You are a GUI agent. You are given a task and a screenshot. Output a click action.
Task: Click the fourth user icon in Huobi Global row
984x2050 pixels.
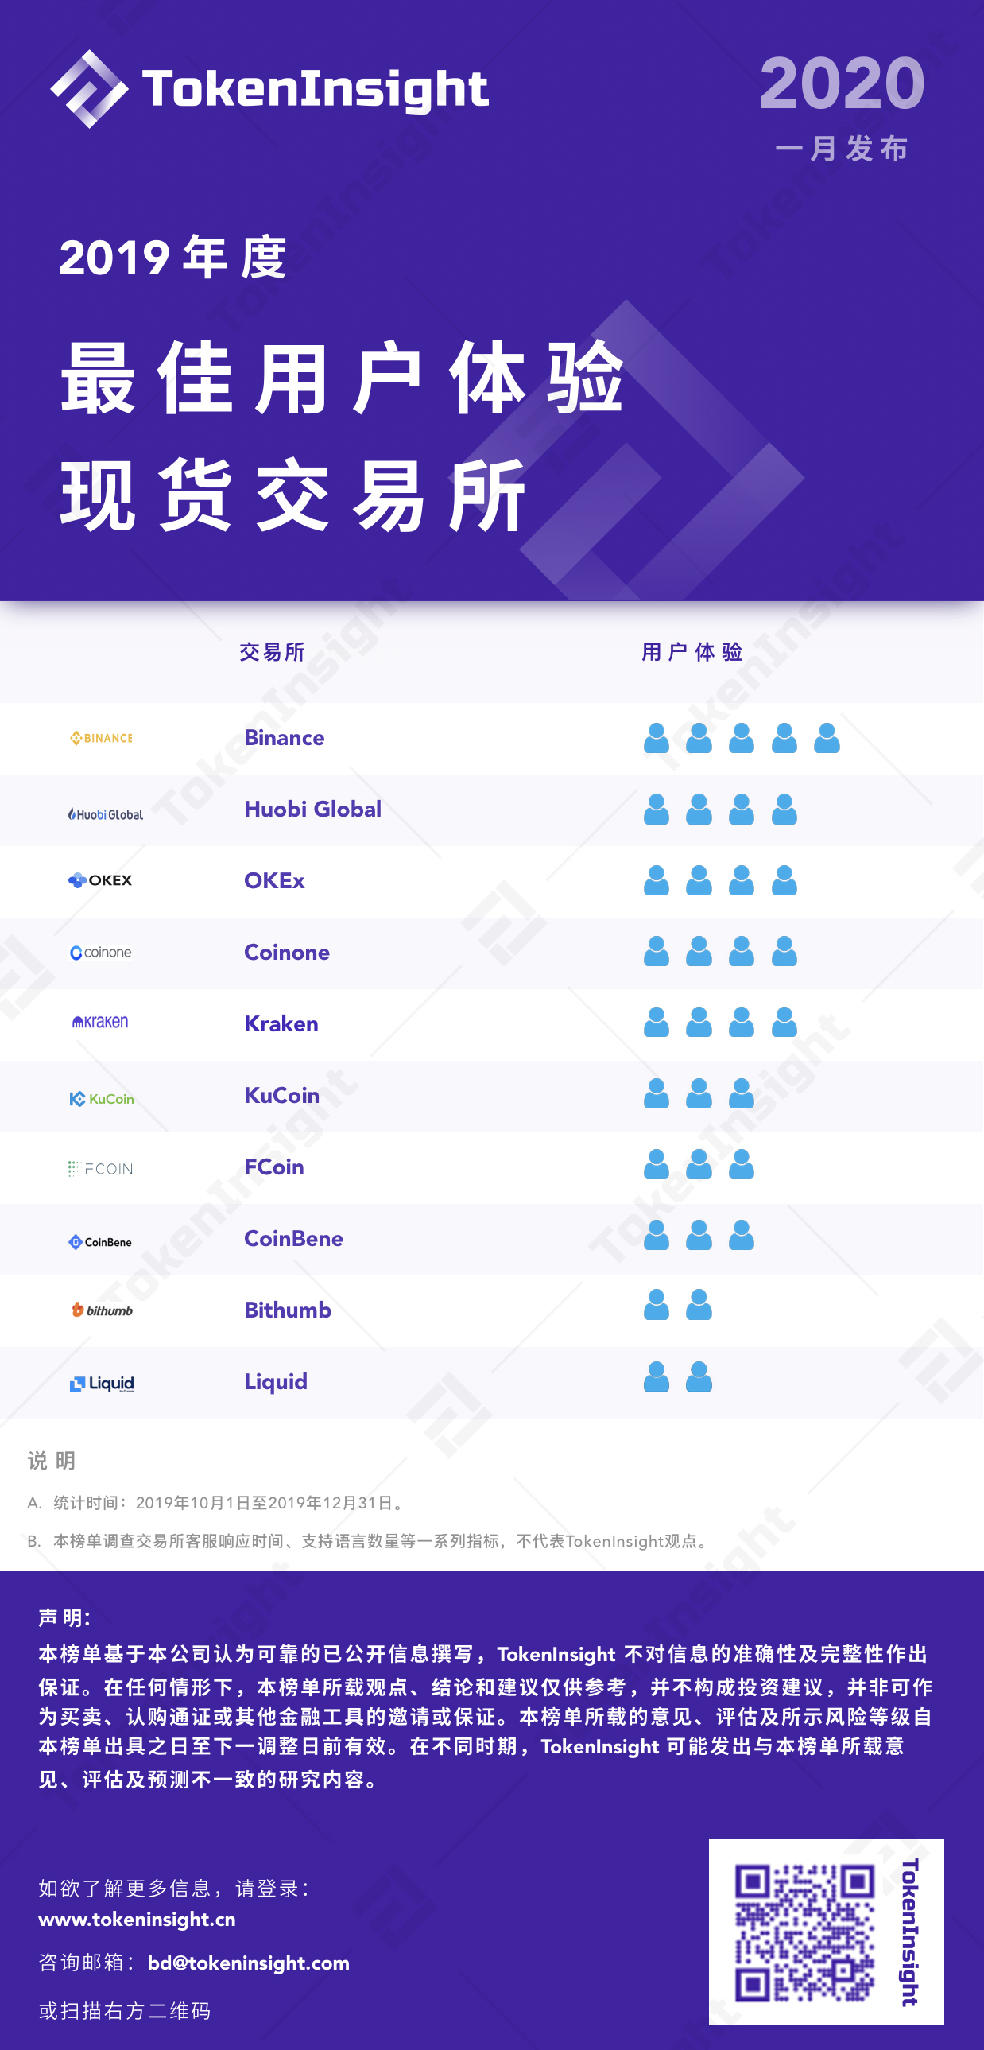(x=784, y=809)
